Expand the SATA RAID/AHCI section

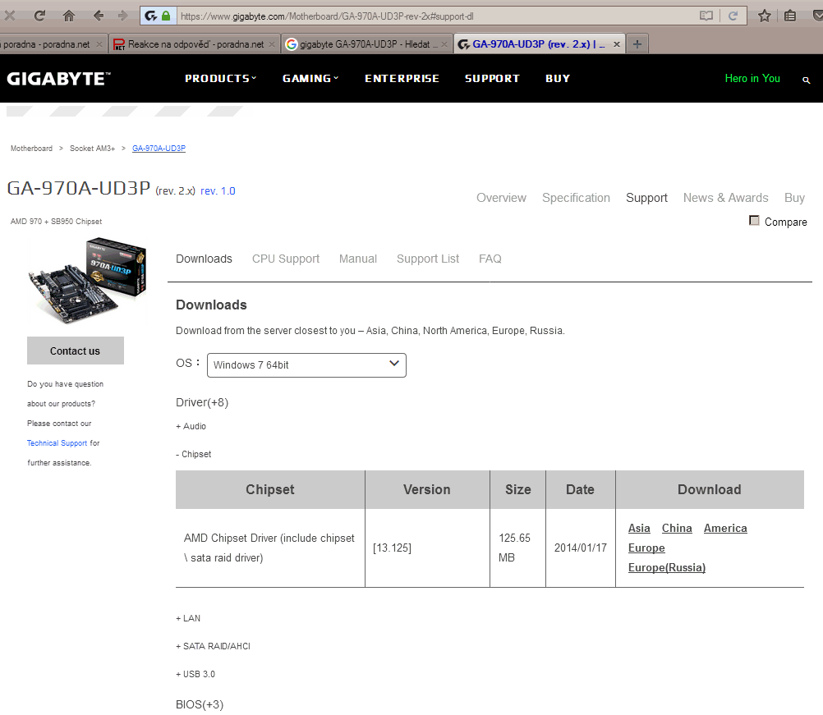(x=213, y=646)
